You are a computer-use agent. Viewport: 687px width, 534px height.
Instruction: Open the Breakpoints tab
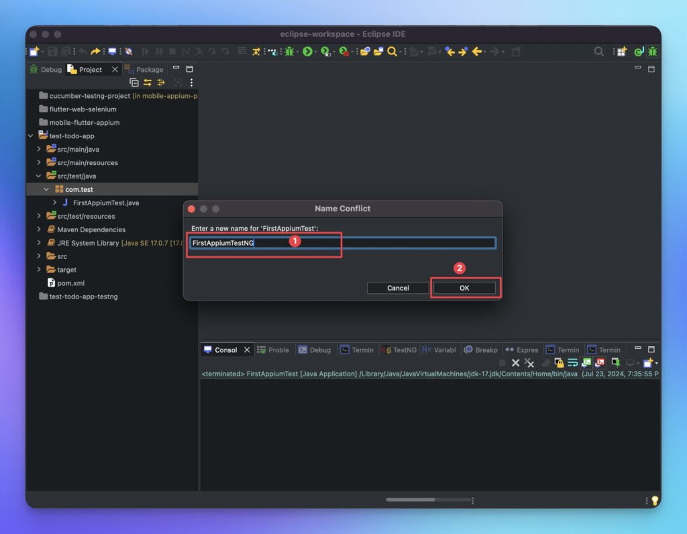pos(481,350)
